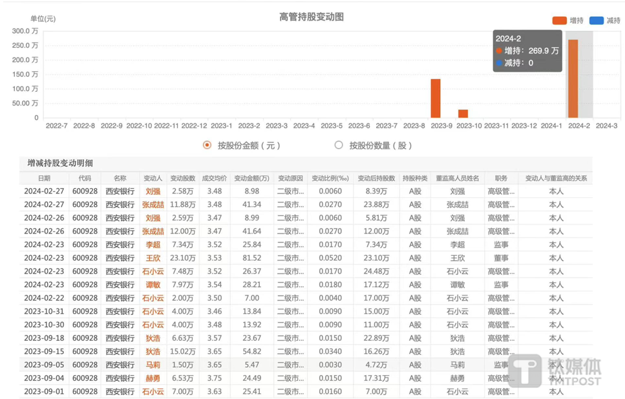
Task: Click the small 2023-10 orange bar
Action: 463,114
